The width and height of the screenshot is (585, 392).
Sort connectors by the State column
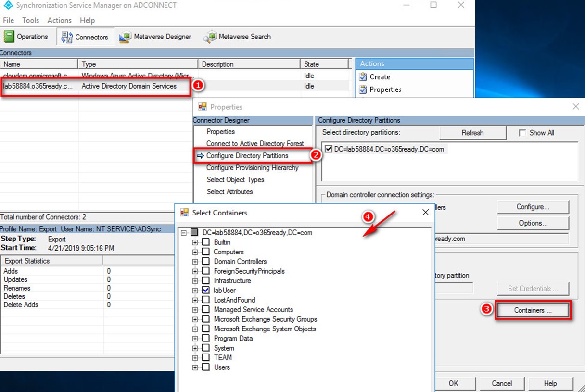point(325,64)
